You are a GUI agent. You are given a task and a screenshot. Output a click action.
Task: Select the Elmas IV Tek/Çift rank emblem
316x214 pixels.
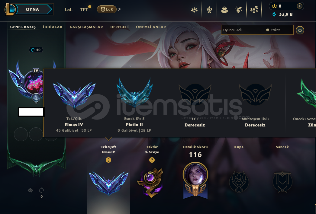[74, 94]
